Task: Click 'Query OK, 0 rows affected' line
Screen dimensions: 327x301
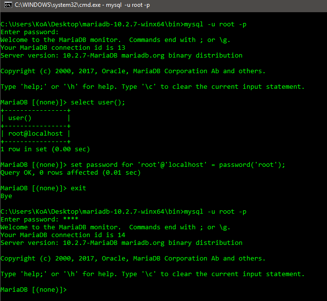Action: coord(70,173)
